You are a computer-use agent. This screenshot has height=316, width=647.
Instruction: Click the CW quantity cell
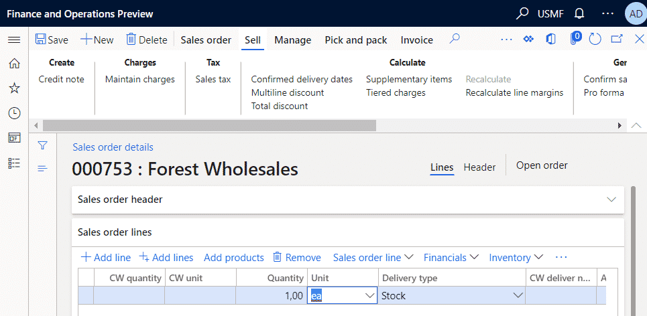coord(129,296)
